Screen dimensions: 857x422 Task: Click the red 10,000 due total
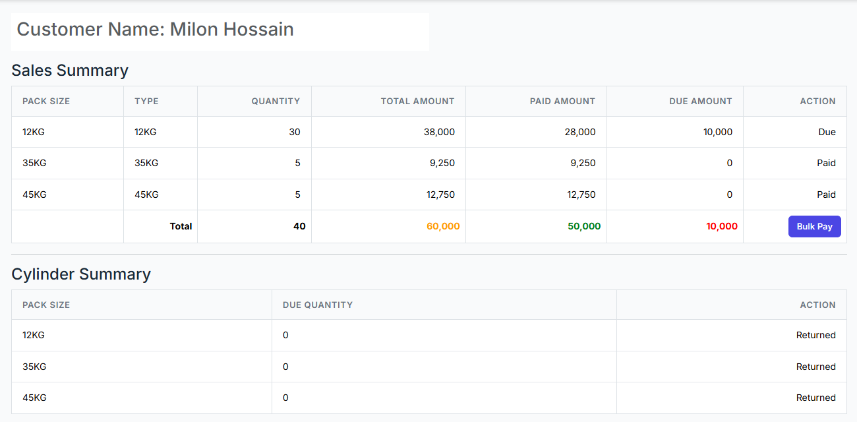pos(721,226)
